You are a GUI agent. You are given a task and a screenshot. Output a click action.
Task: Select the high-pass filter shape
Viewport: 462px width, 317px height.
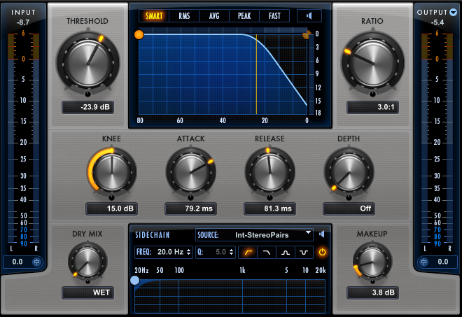click(248, 253)
